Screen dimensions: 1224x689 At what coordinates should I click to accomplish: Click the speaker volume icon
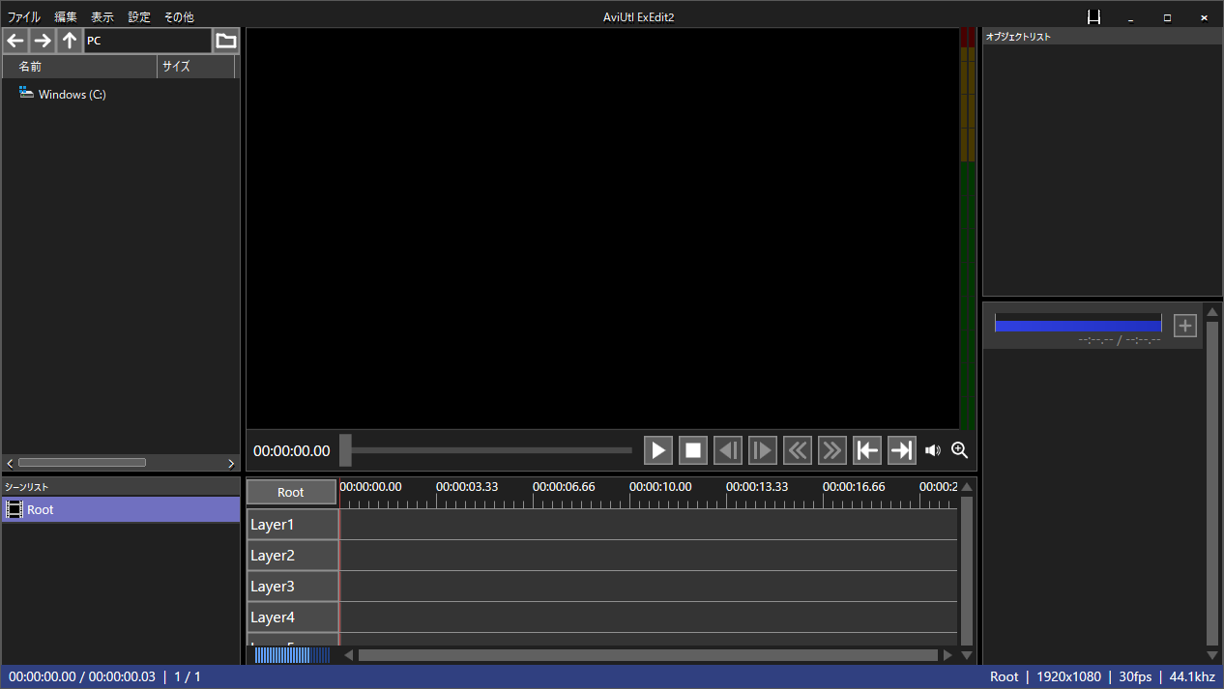(933, 450)
